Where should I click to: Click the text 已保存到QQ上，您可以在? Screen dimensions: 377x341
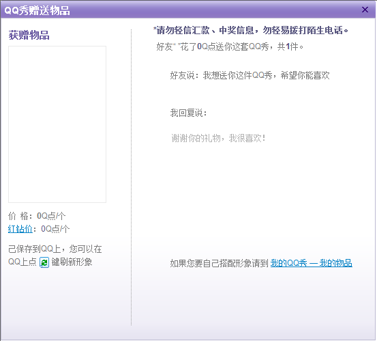(x=55, y=249)
